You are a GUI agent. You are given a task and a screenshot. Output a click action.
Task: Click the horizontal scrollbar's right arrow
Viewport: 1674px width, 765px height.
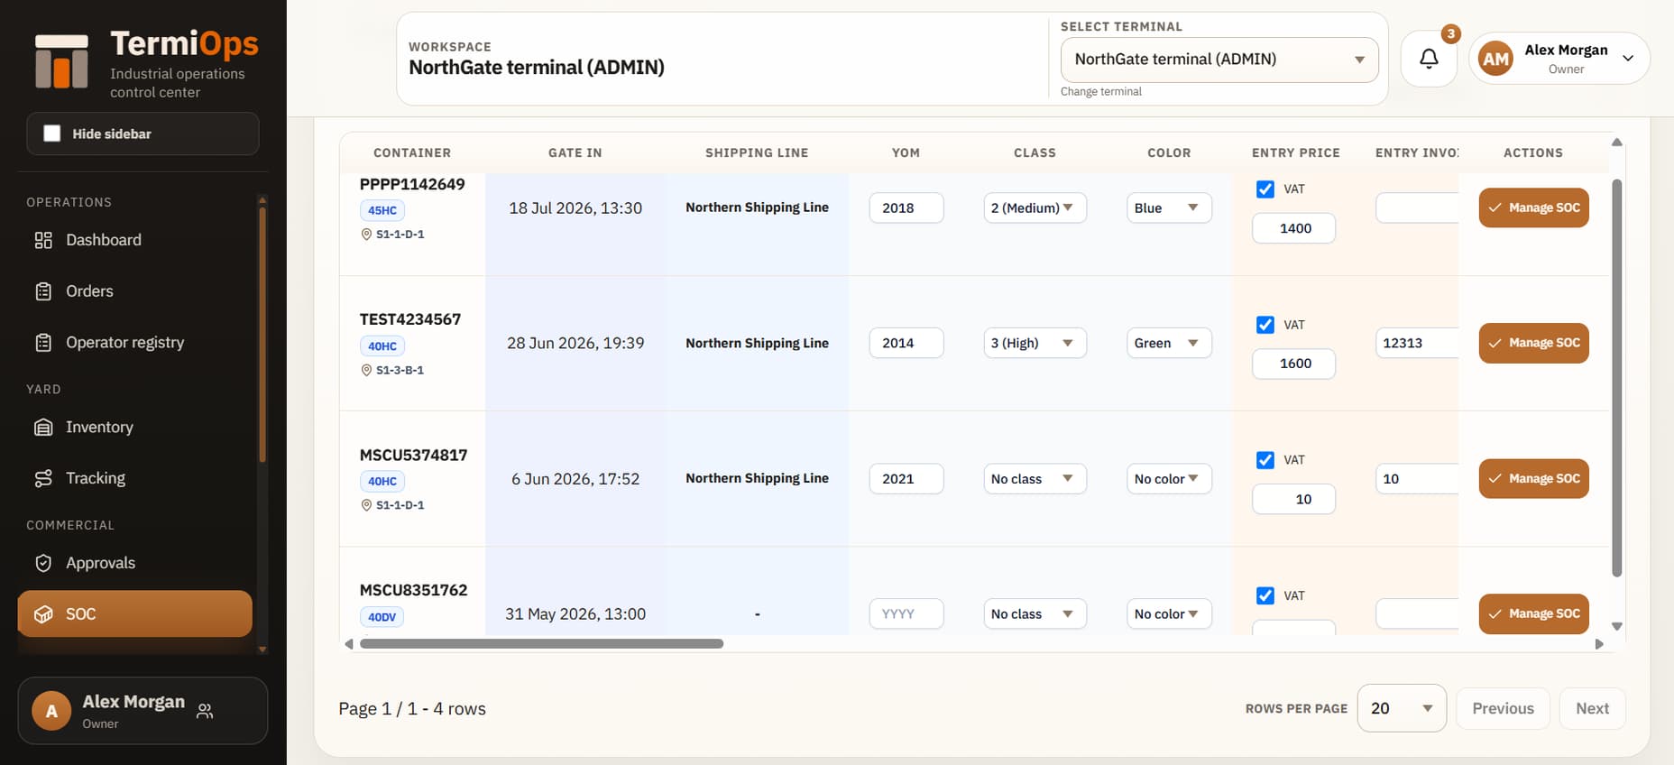tap(1599, 644)
